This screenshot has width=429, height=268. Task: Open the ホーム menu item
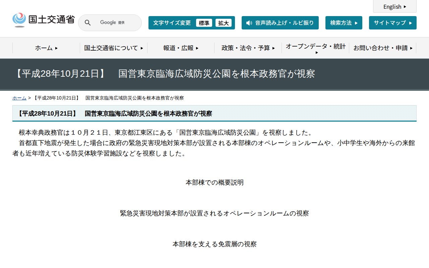pos(44,48)
